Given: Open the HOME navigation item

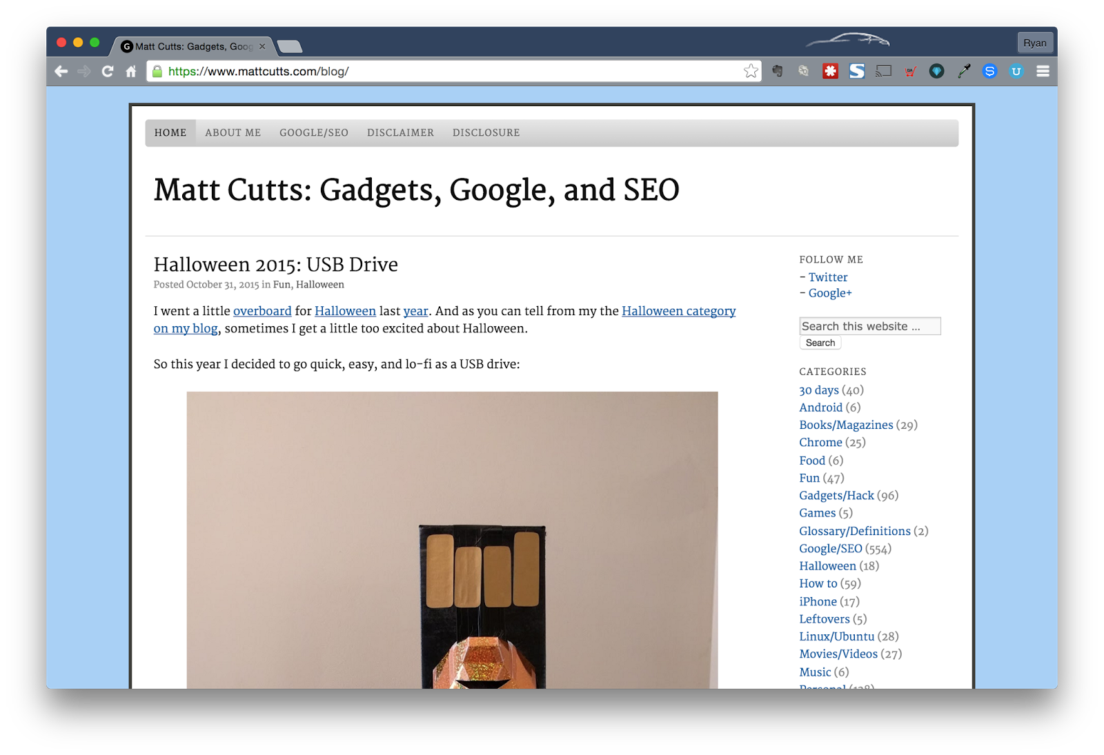Looking at the screenshot, I should point(170,132).
